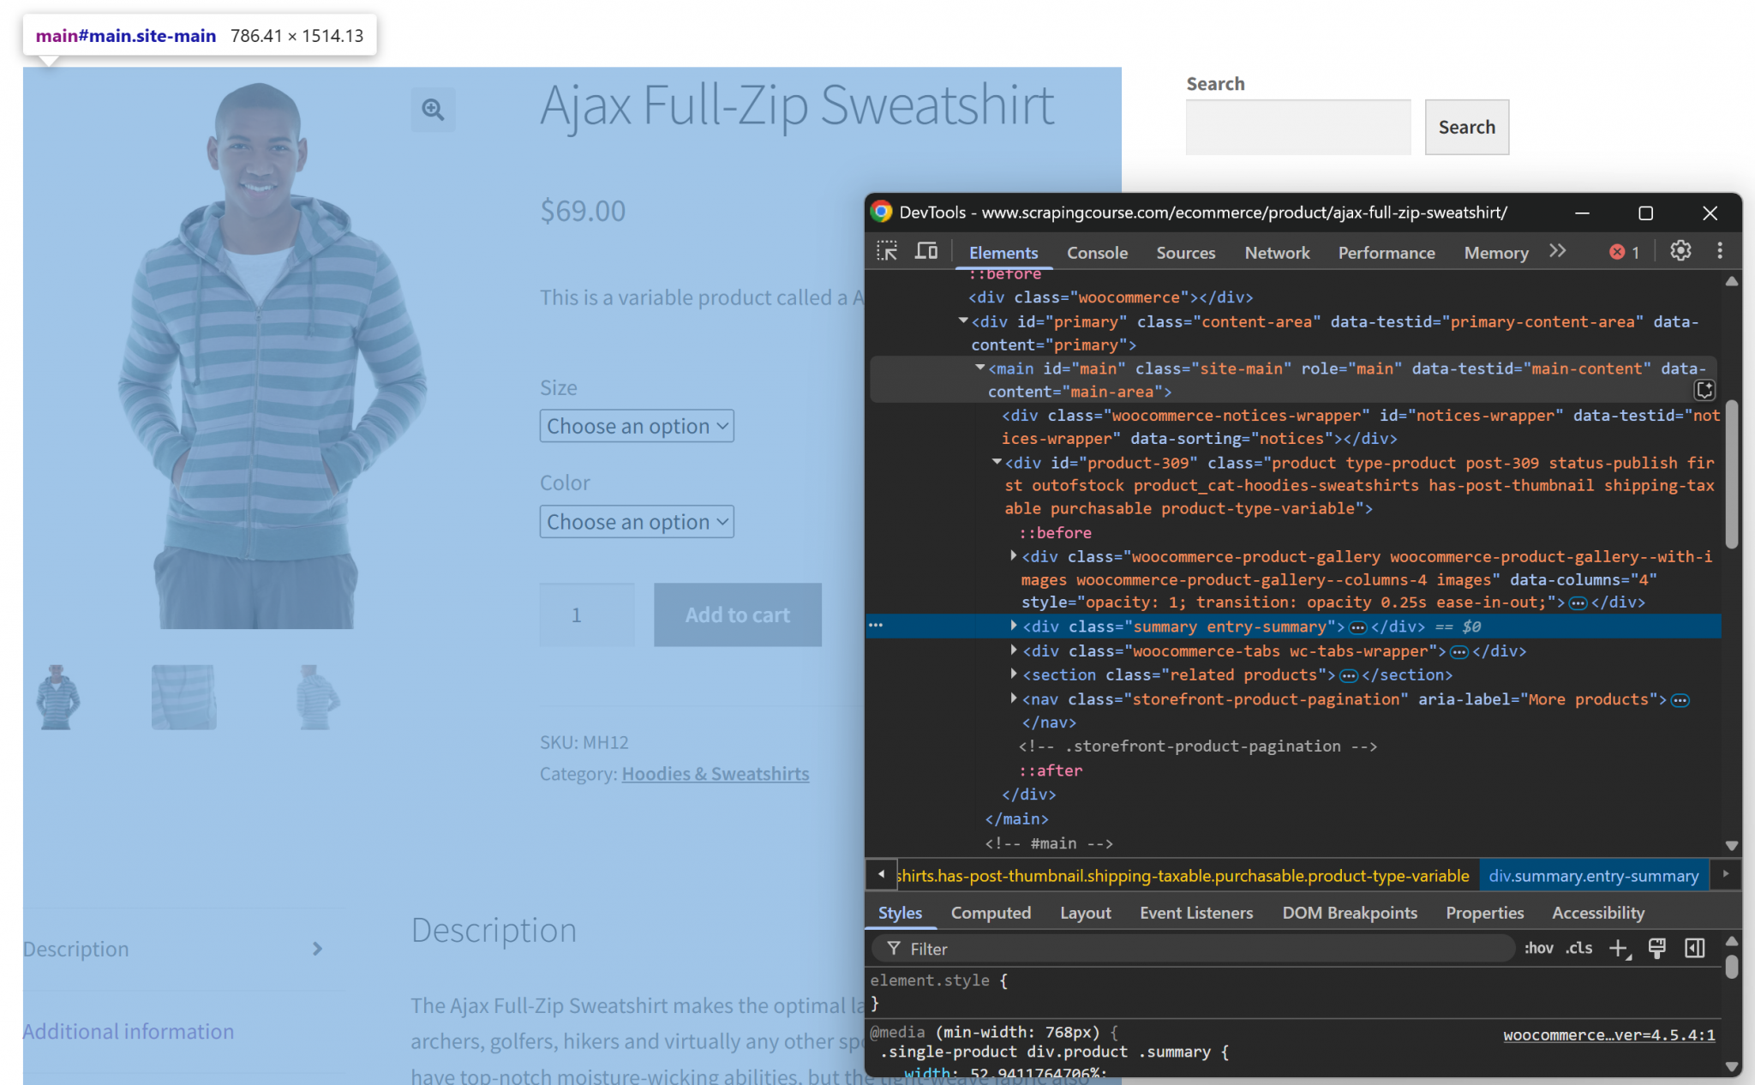Toggle element state with :hov
Viewport: 1755px width, 1085px height.
(x=1538, y=949)
